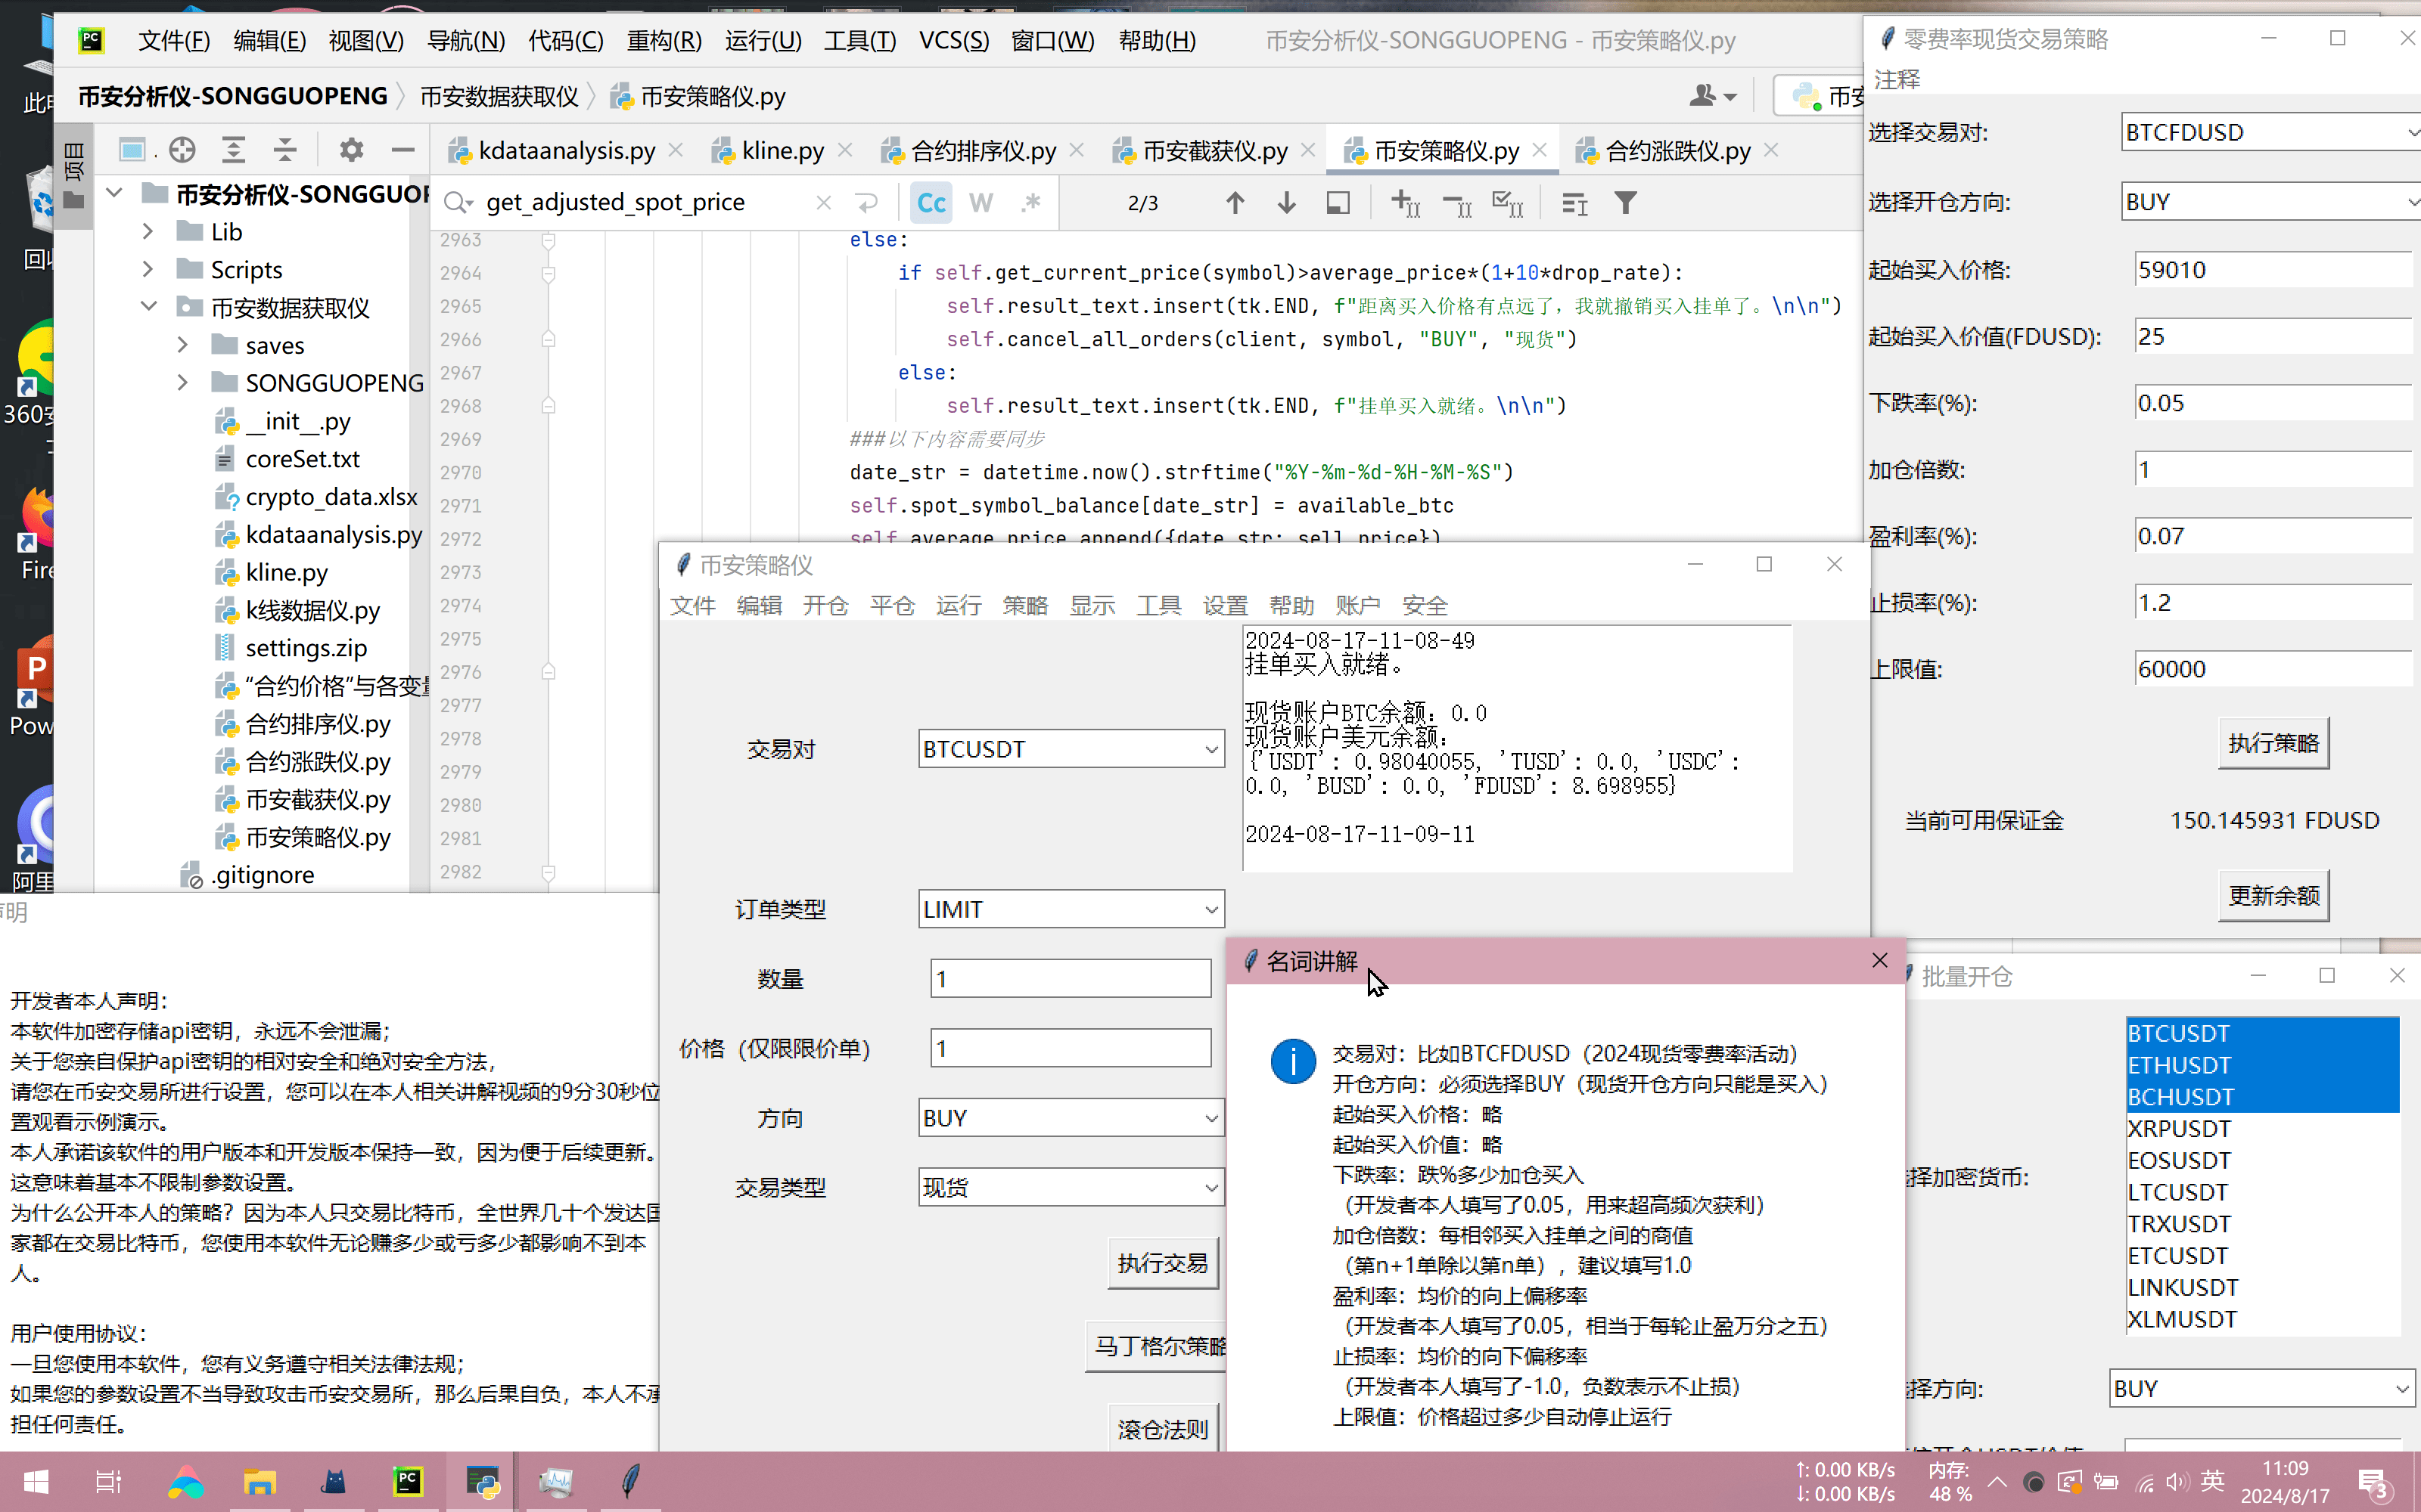This screenshot has width=2421, height=1512.
Task: Close the kdataanalysis.py tab
Action: 676,150
